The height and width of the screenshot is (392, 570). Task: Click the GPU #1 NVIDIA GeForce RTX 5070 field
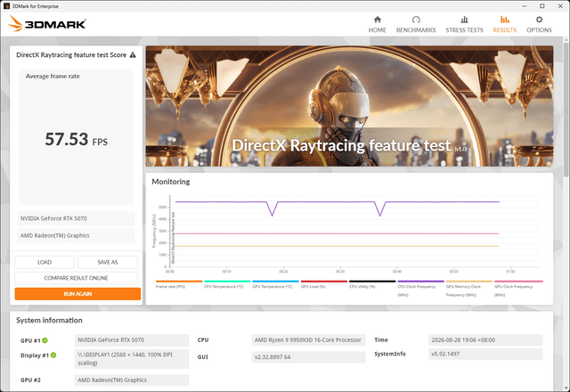point(132,340)
